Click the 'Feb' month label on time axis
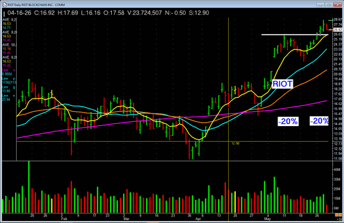 (x=64, y=218)
